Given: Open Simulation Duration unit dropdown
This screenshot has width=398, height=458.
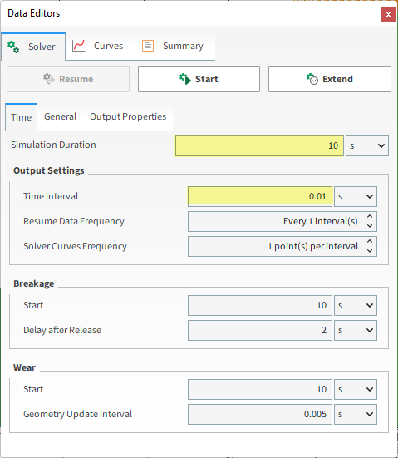Looking at the screenshot, I should [367, 145].
